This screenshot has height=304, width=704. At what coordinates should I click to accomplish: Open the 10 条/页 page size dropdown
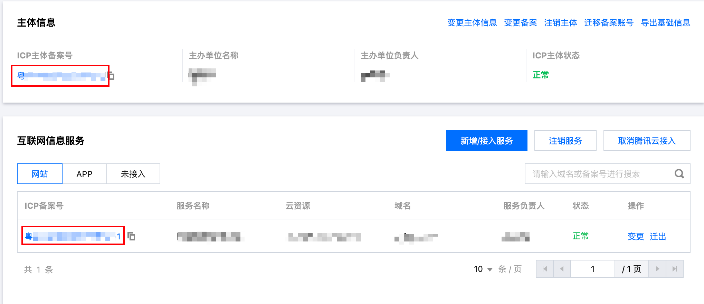[x=483, y=269]
